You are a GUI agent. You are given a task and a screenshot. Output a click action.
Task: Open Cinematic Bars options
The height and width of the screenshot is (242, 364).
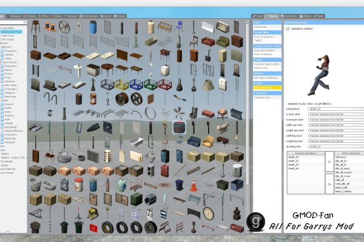click(x=267, y=97)
